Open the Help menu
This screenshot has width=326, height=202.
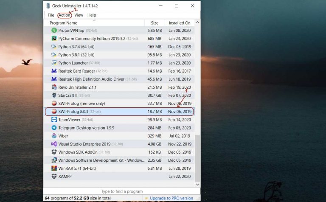[x=92, y=15]
